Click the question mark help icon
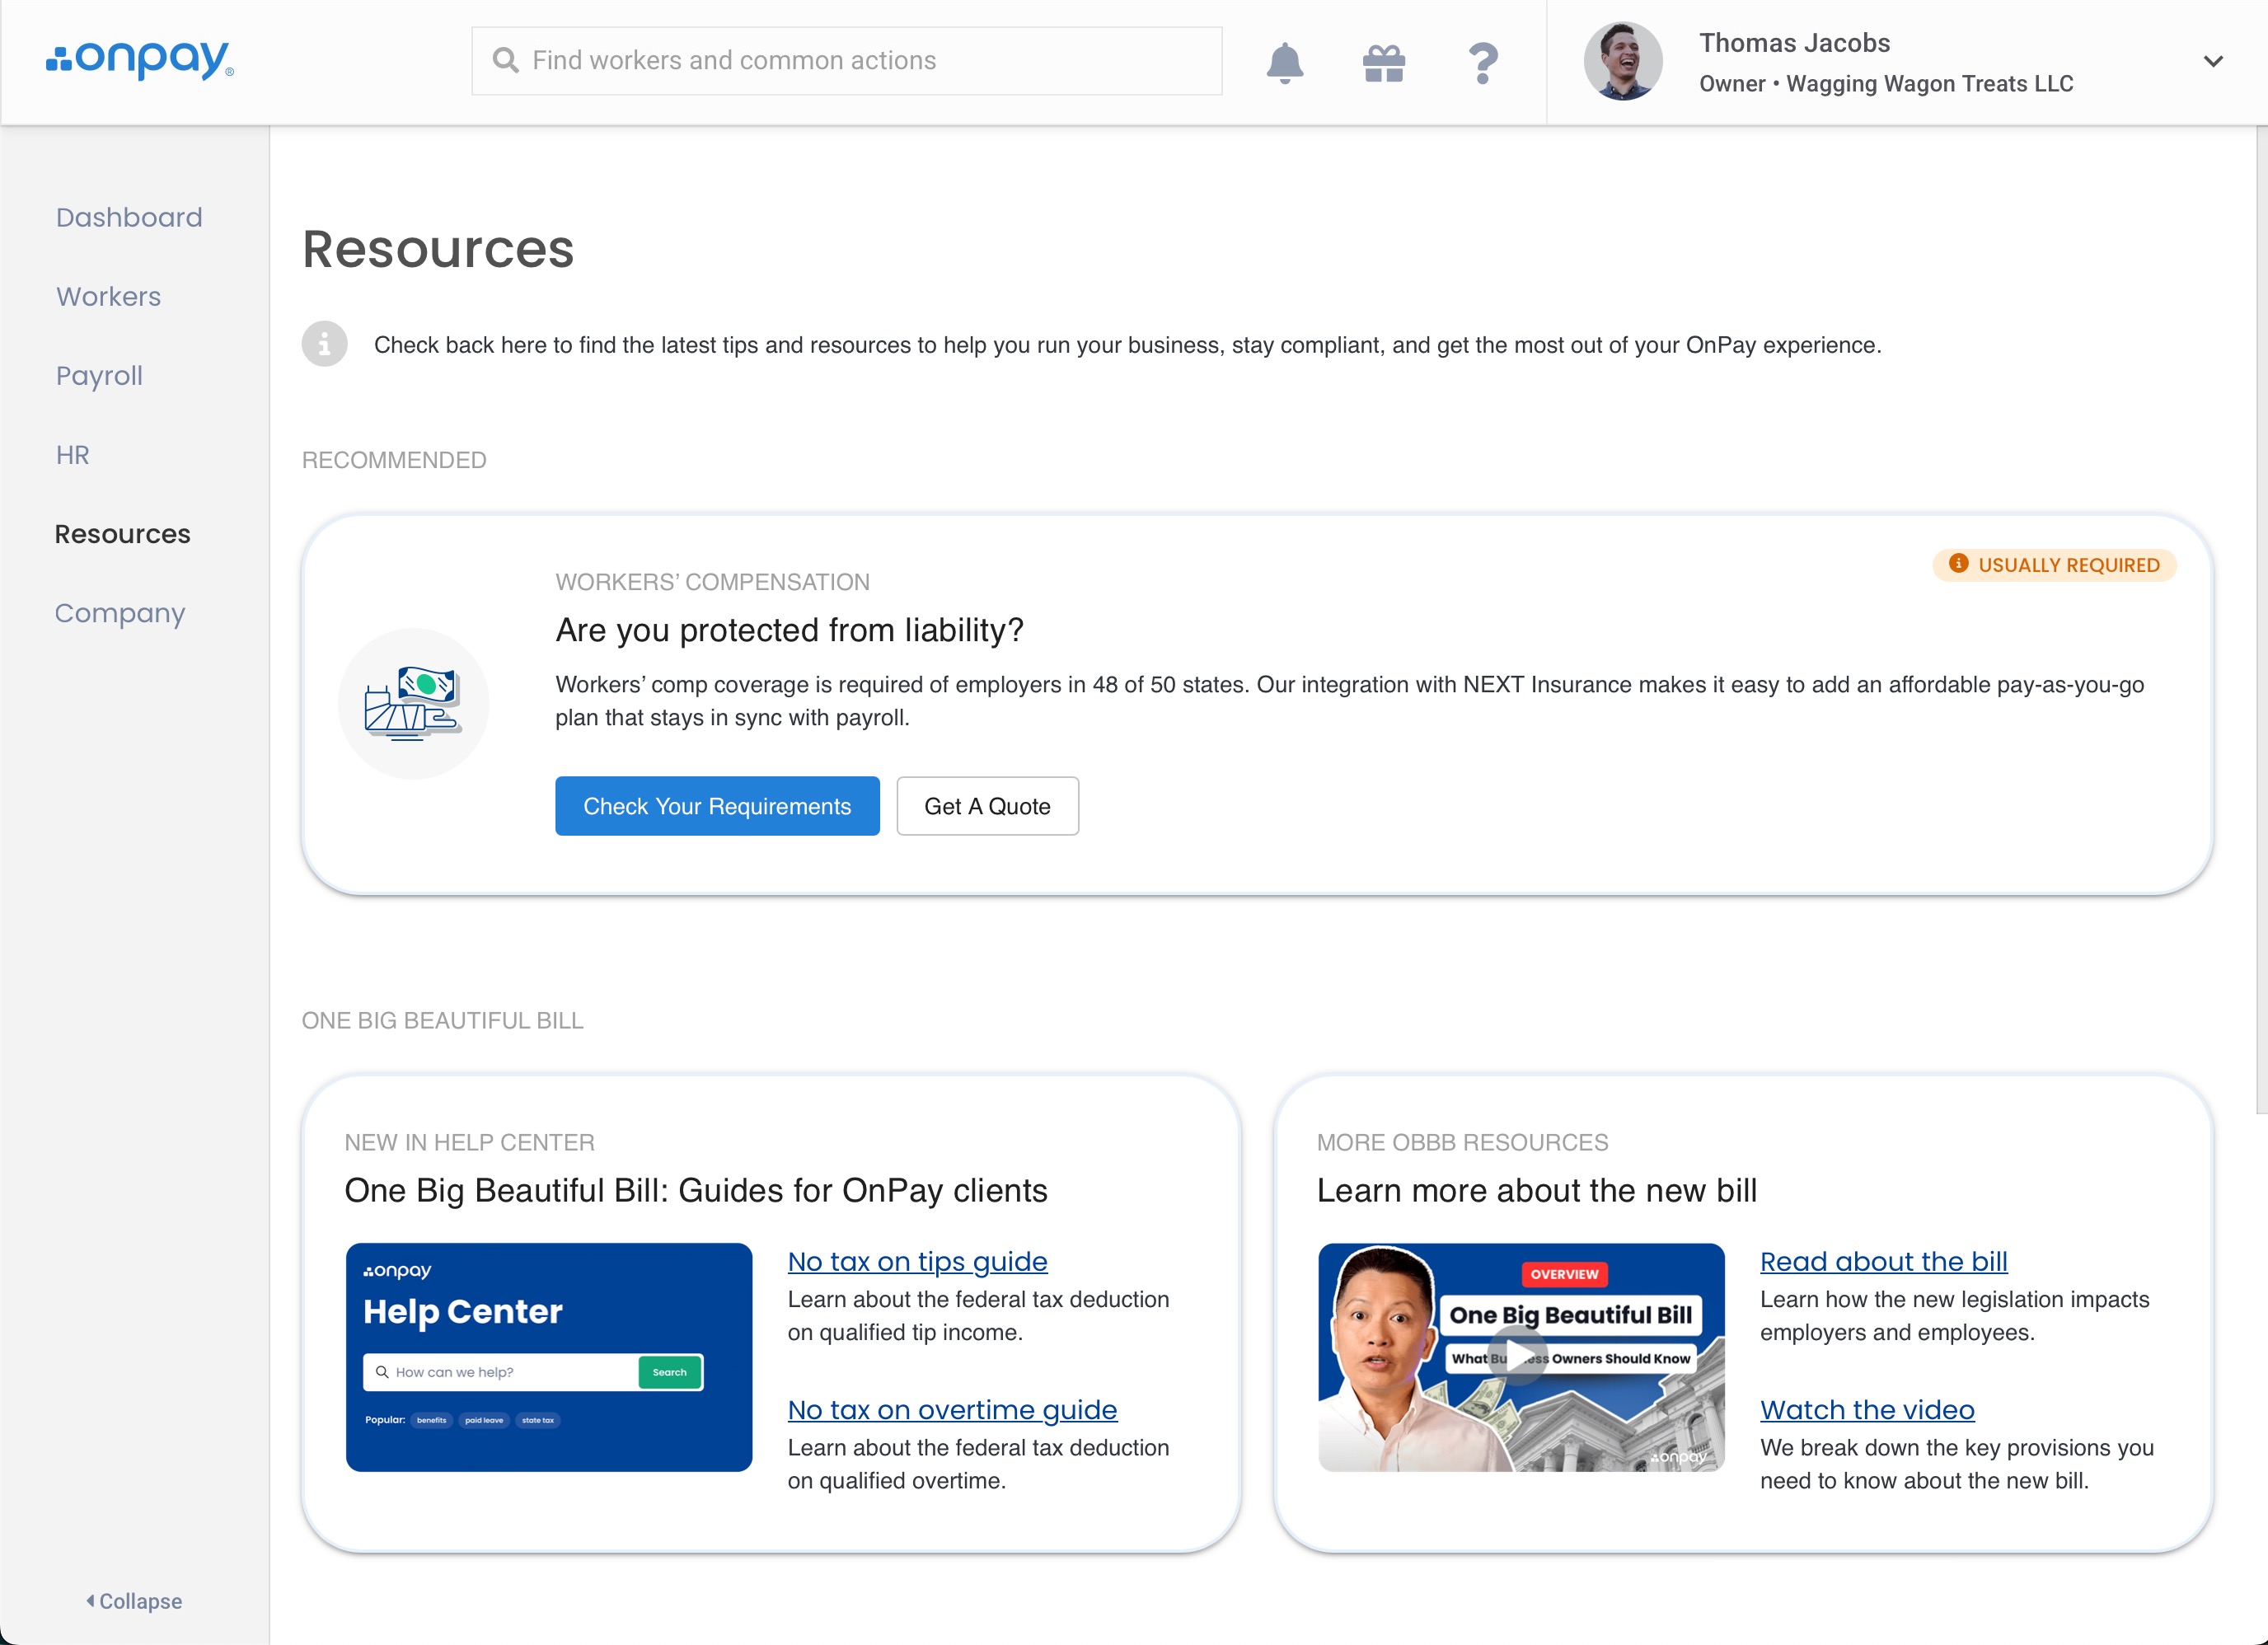 click(1483, 62)
